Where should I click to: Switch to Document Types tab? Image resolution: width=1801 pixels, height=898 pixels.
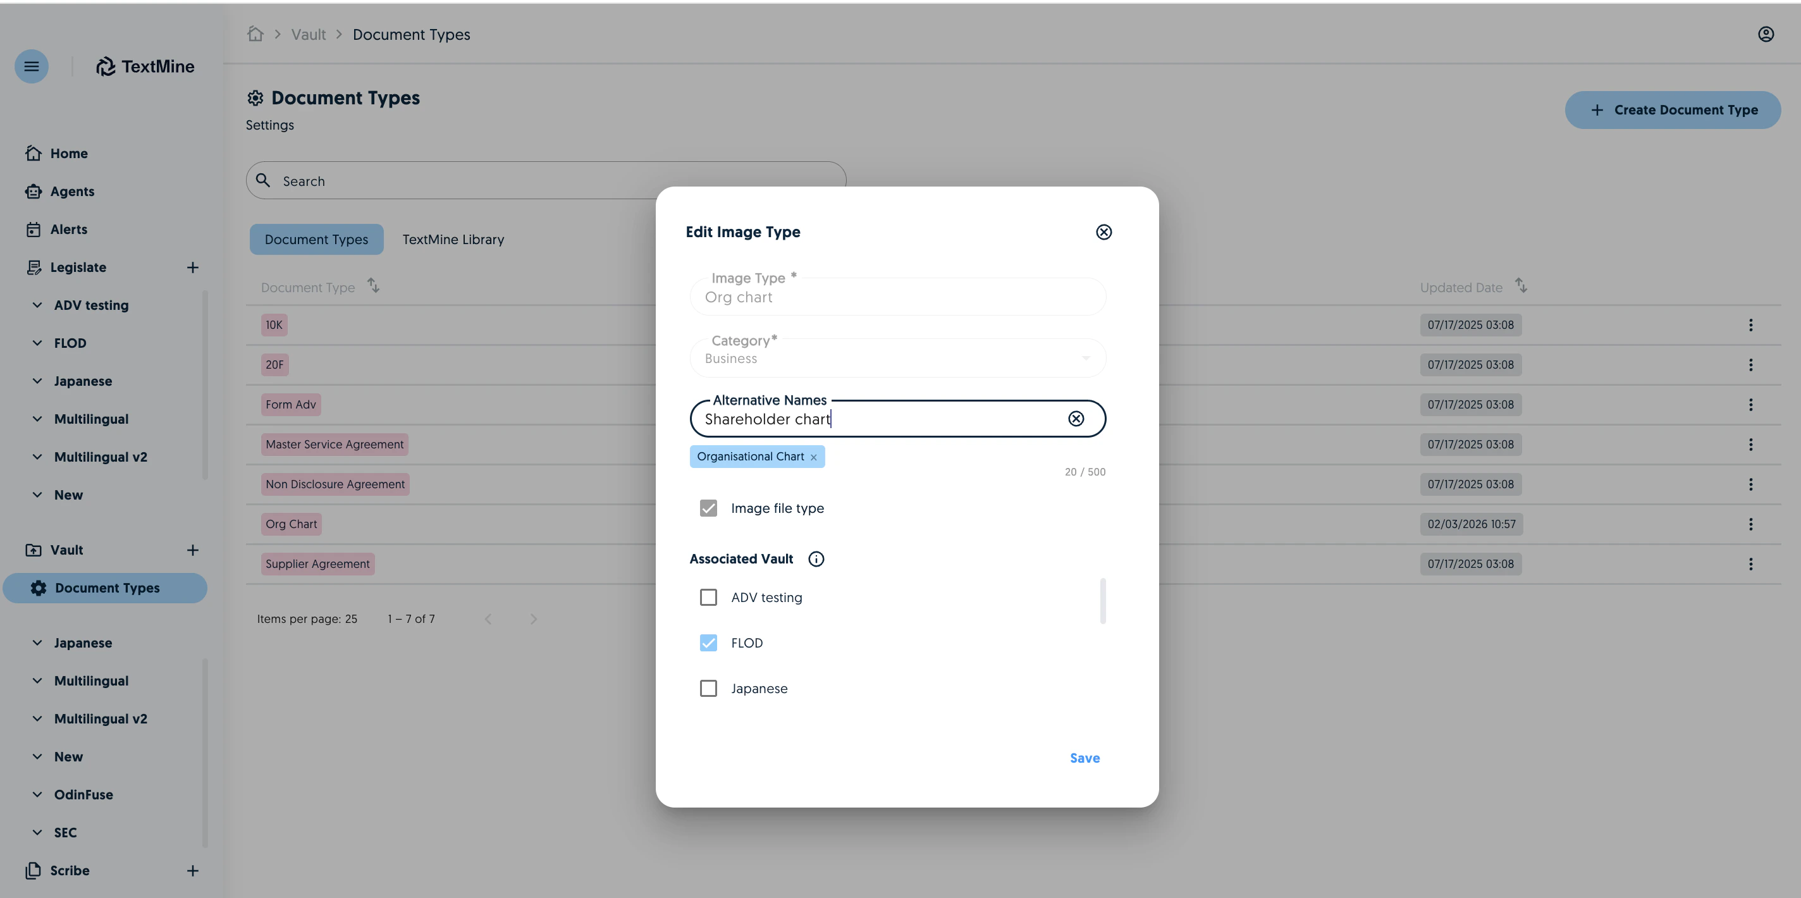pos(316,239)
